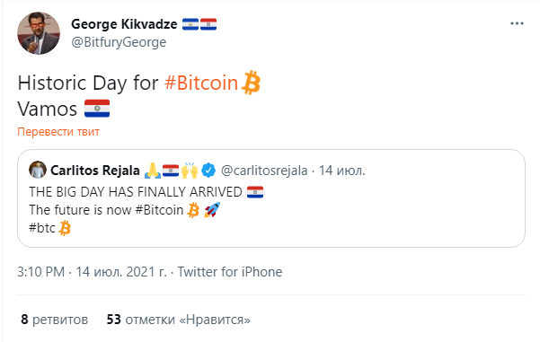View the 8 ретвитов list
The image size is (540, 342).
[55, 320]
